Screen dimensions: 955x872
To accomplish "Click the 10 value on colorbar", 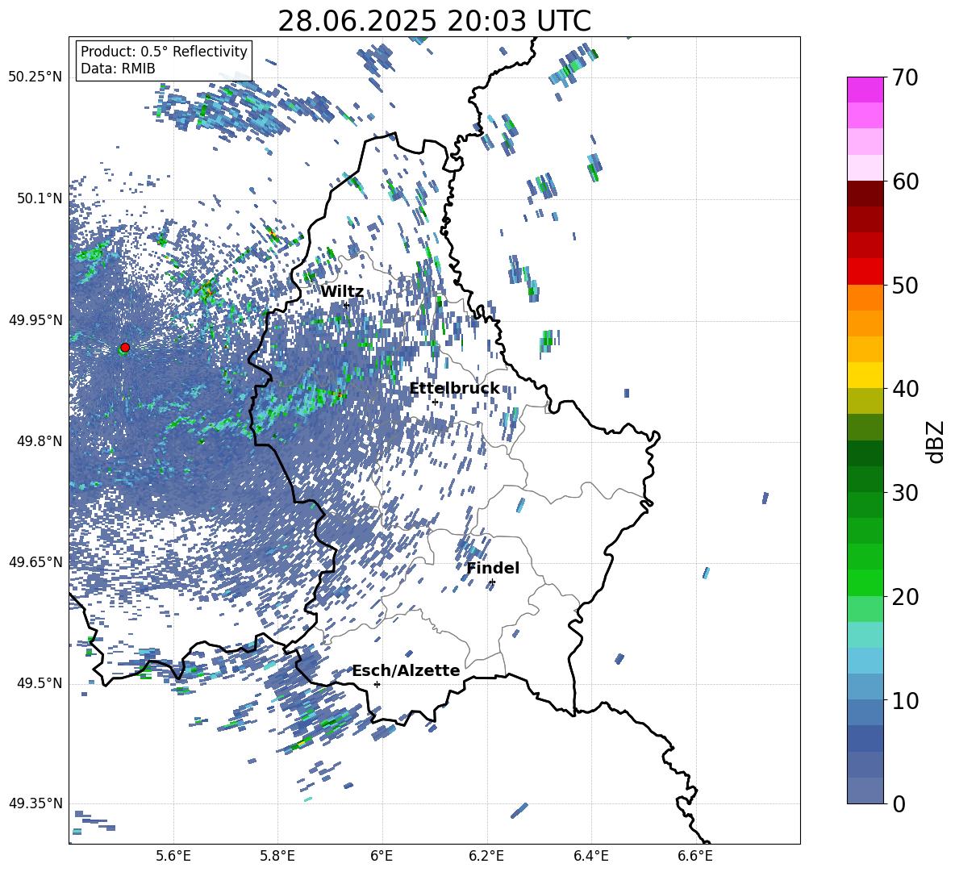I will [x=906, y=700].
